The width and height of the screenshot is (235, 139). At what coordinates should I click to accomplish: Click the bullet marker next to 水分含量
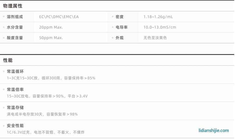4,27
